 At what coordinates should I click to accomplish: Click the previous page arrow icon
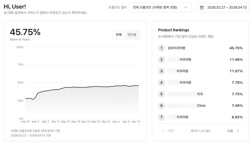pyautogui.click(x=163, y=131)
